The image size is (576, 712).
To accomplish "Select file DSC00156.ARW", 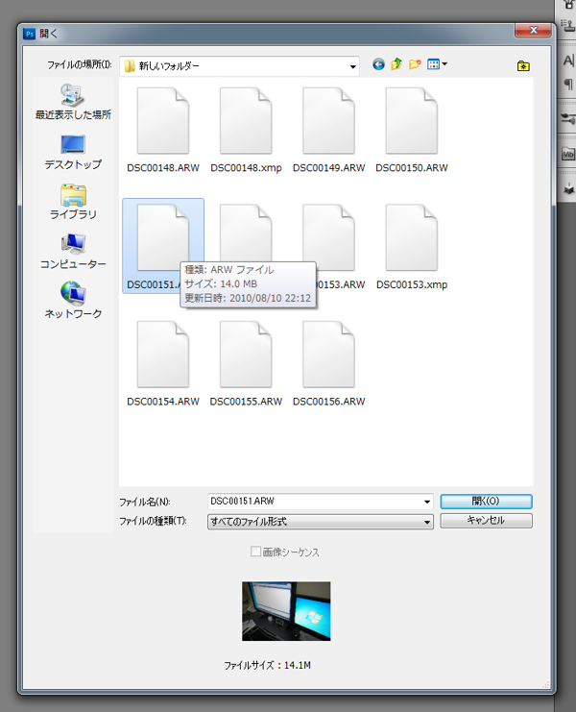I will coord(329,364).
